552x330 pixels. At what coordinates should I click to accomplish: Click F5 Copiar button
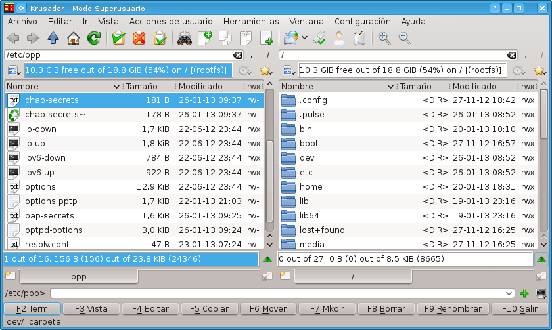209,309
